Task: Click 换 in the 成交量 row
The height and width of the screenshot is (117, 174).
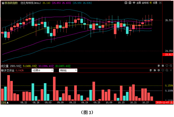Action: click(x=163, y=66)
